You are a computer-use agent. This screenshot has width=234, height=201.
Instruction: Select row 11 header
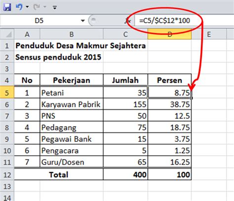point(7,162)
